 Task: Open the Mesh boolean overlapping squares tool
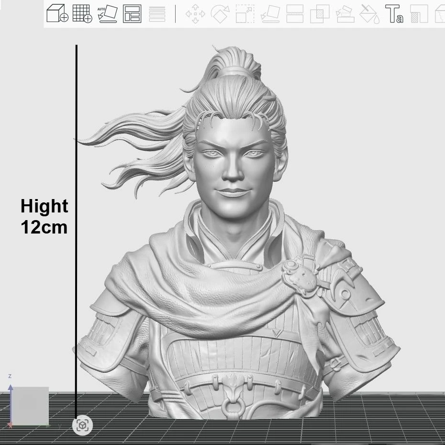coord(320,13)
